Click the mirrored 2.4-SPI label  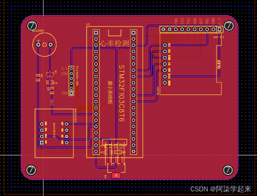219,37
